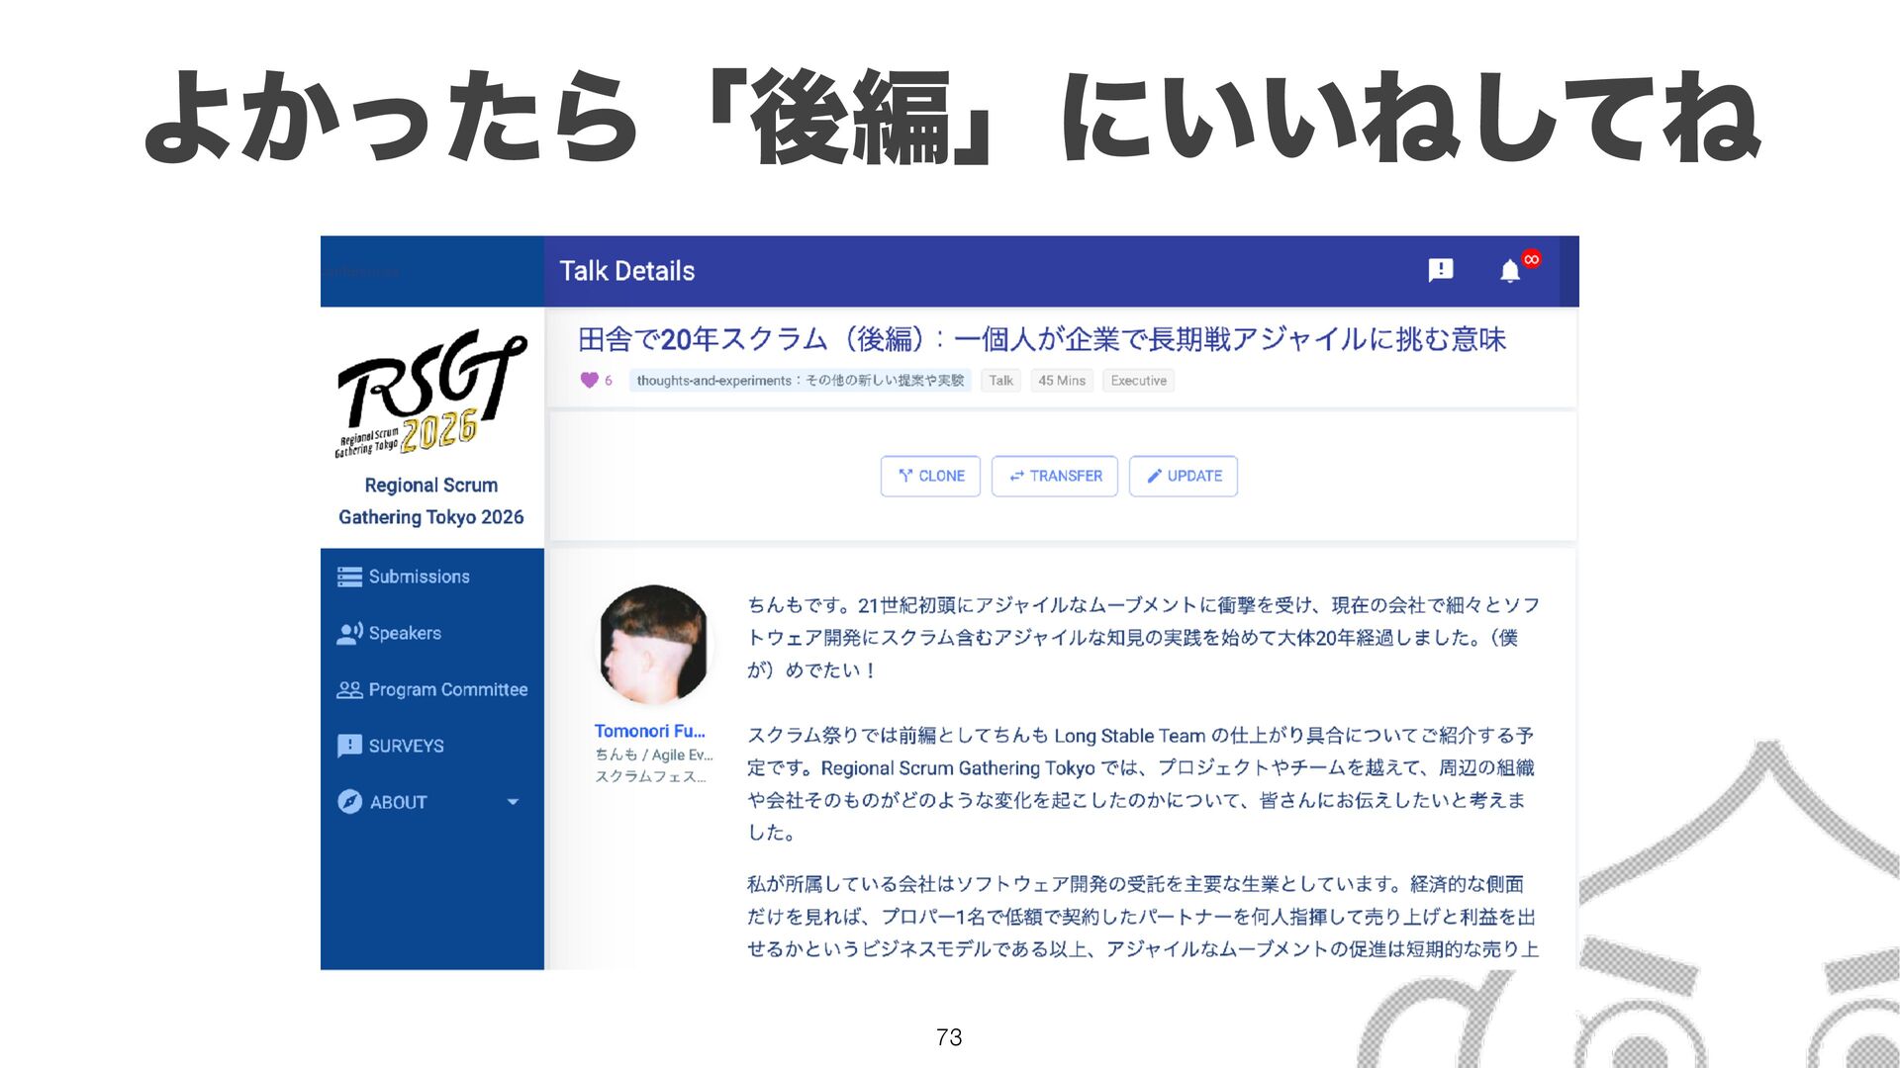Click the Submissions list icon
The height and width of the screenshot is (1068, 1900).
click(x=349, y=577)
